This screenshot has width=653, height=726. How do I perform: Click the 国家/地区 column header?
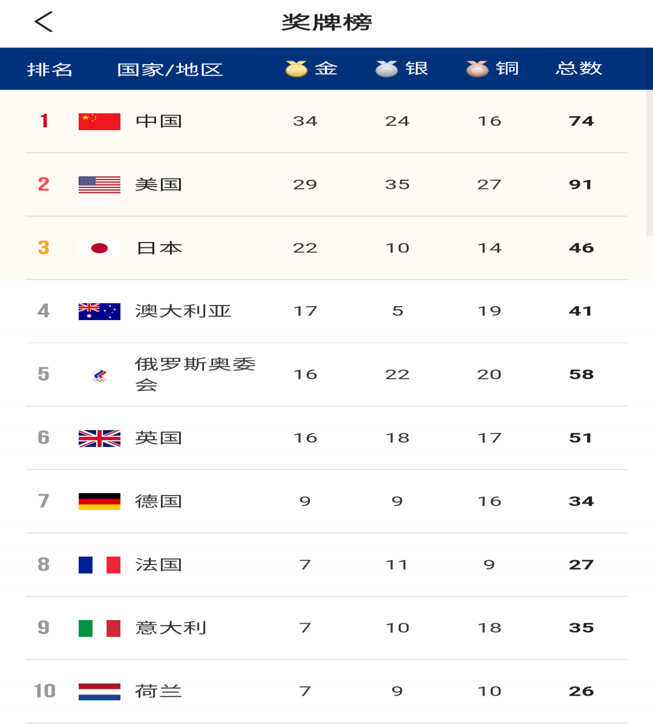click(170, 70)
